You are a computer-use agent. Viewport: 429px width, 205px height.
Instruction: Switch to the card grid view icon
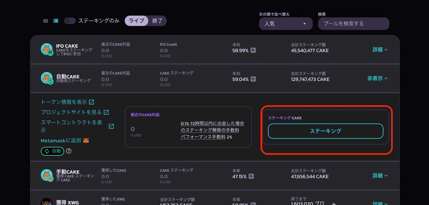click(x=46, y=21)
